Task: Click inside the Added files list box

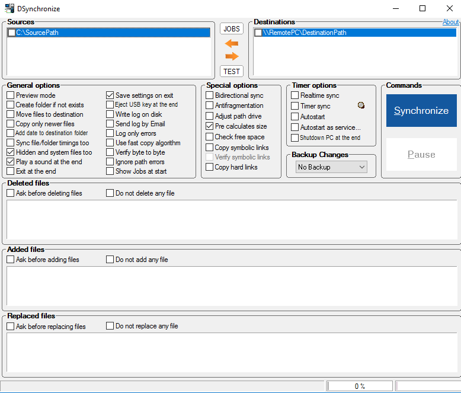Action: coord(232,286)
